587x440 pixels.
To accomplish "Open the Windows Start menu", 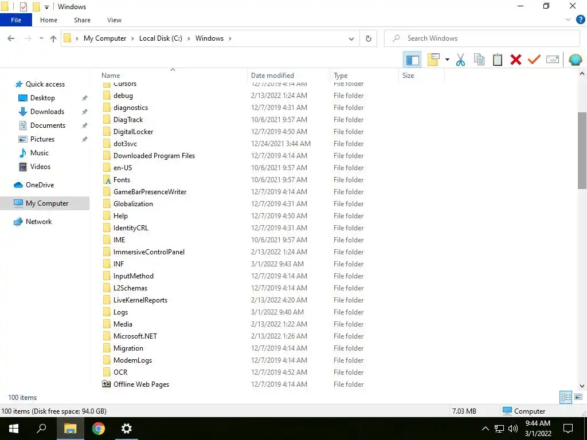I will [x=14, y=429].
